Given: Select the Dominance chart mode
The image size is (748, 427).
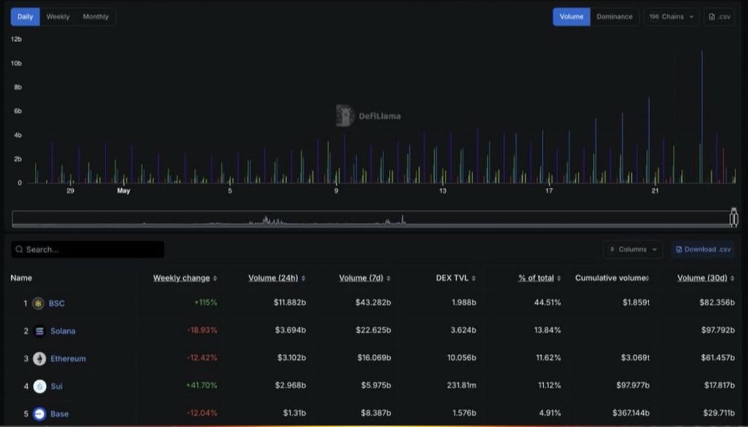Looking at the screenshot, I should 614,16.
